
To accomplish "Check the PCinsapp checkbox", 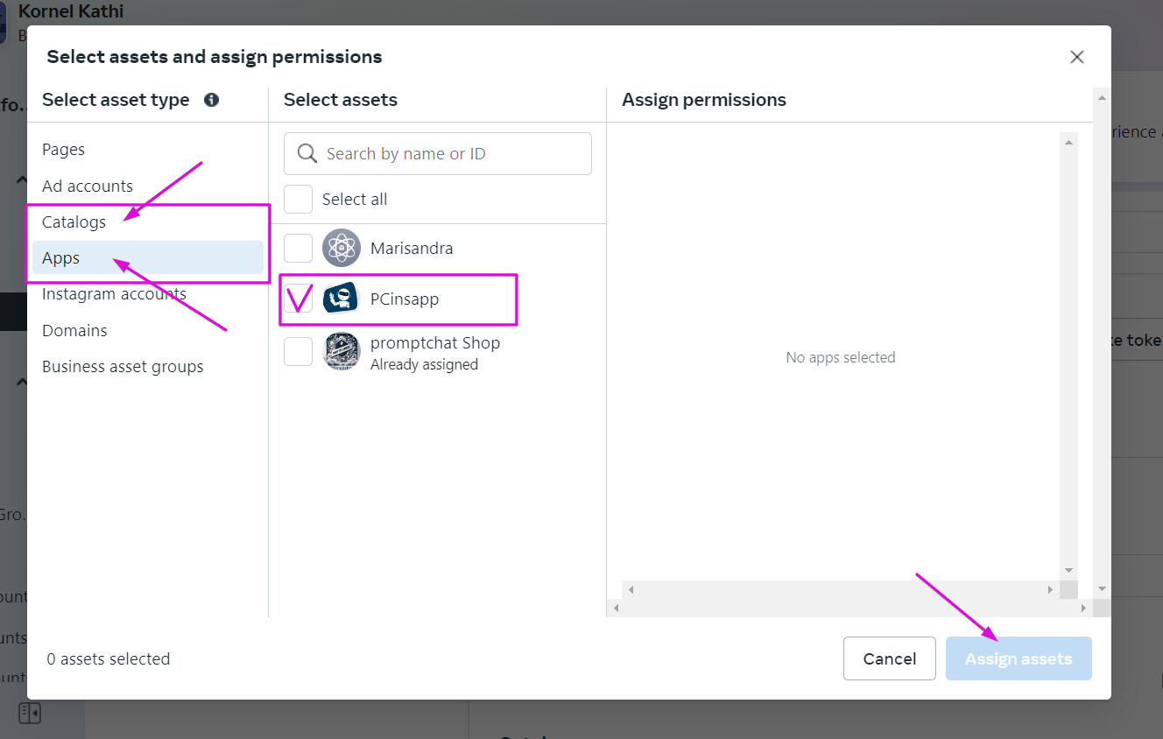I will pos(298,299).
